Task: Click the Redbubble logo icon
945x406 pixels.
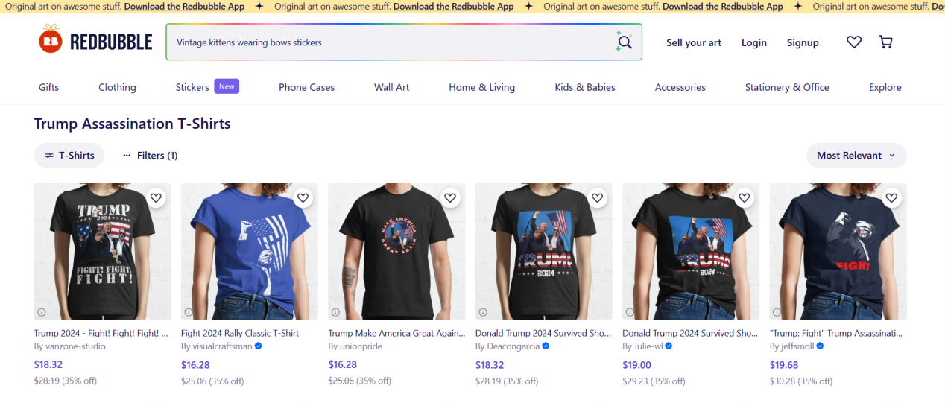Action: coord(51,41)
